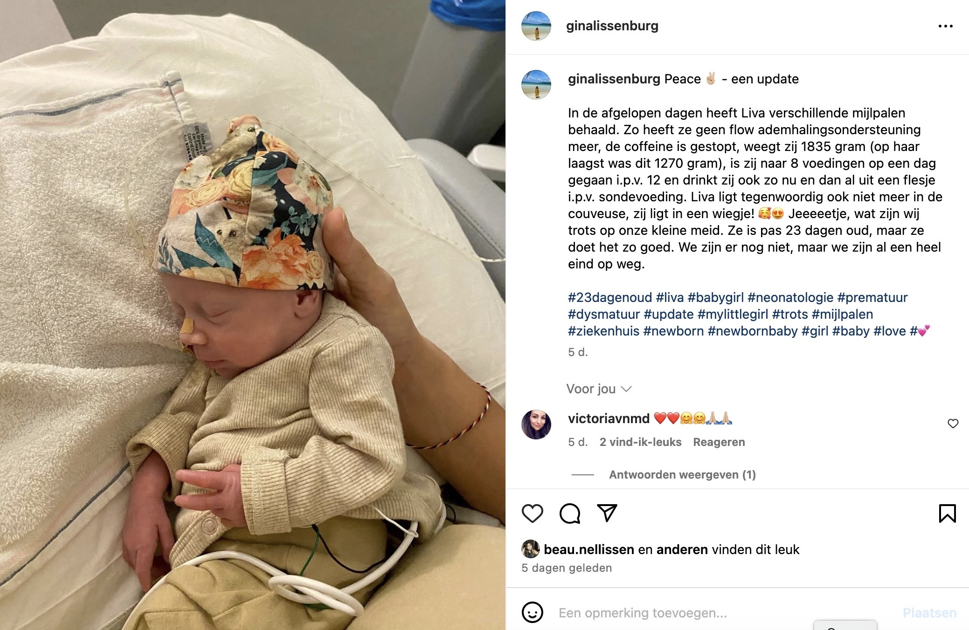Open the emoji picker smiley icon

532,612
